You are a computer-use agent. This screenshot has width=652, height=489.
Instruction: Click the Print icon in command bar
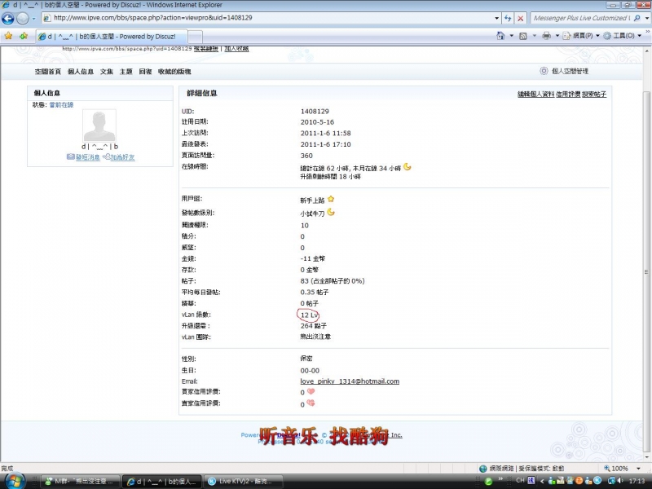point(546,36)
